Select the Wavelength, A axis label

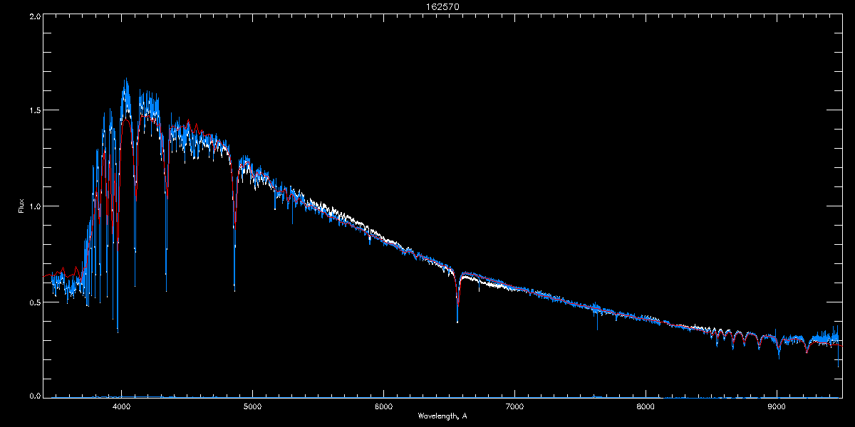442,416
